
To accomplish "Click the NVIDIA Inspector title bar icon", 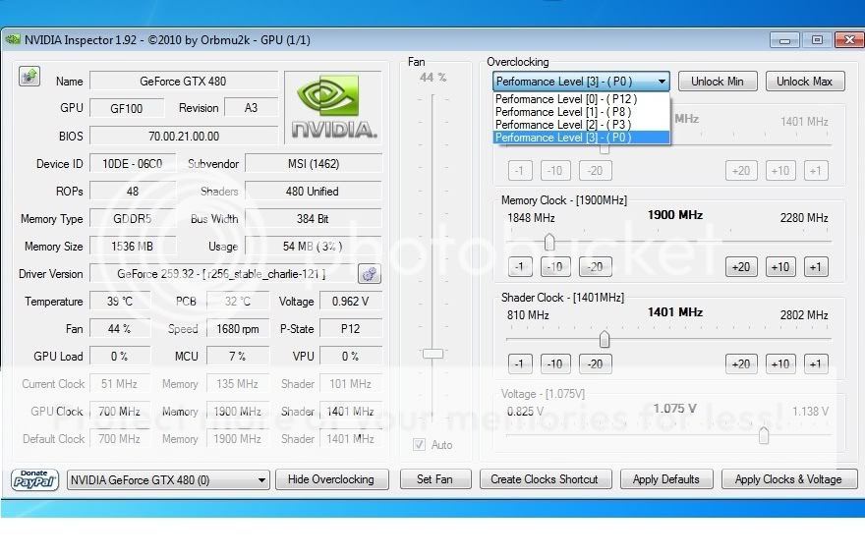I will 12,40.
